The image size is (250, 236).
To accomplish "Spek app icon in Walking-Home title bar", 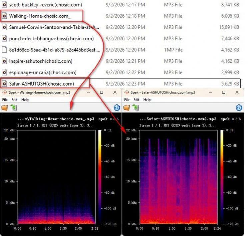I will click(x=5, y=92).
